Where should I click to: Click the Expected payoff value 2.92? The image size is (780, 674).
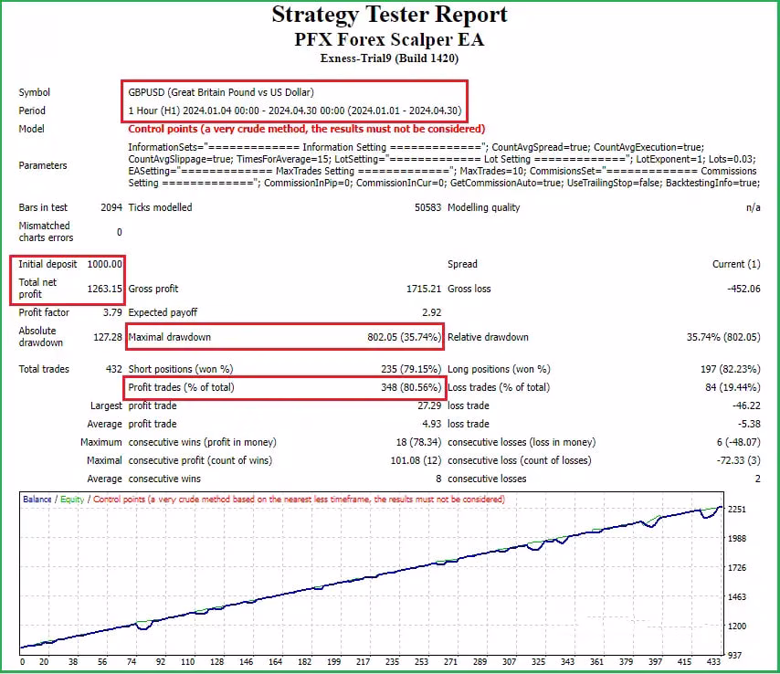(x=431, y=312)
